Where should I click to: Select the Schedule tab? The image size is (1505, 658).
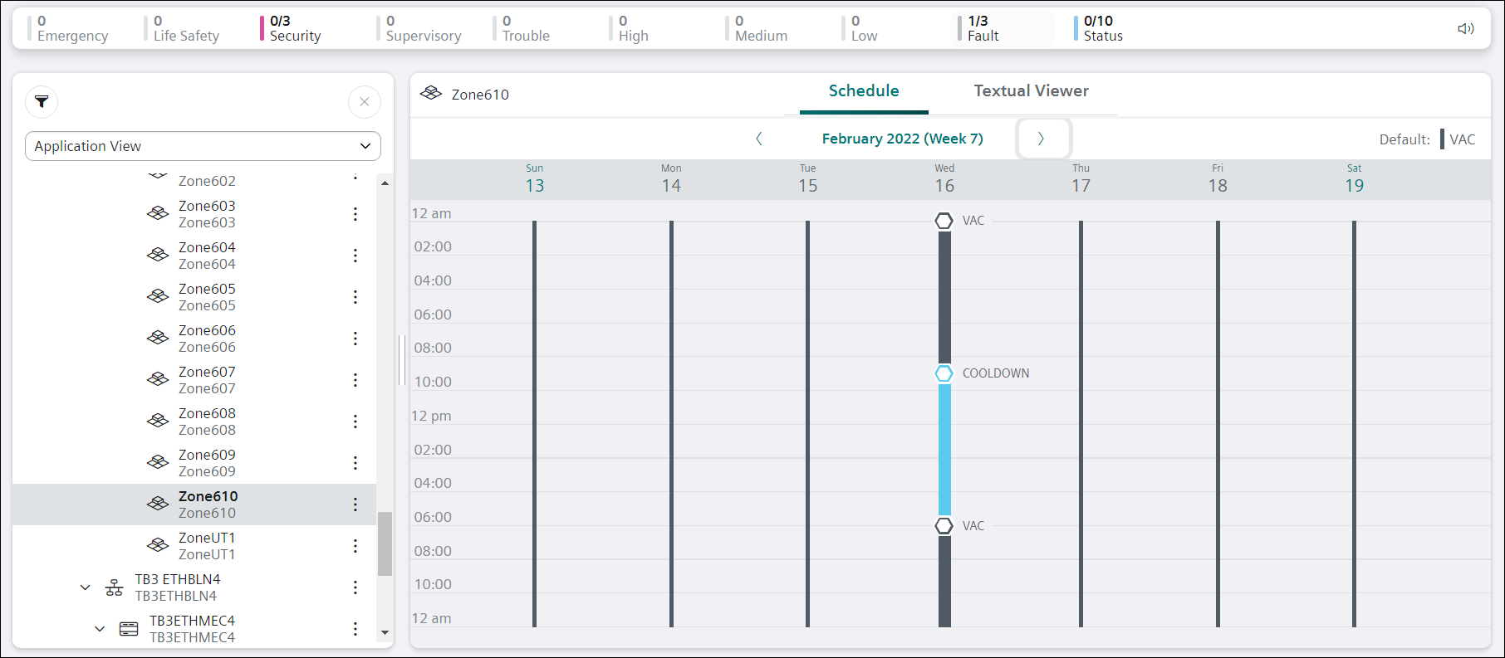pos(863,91)
